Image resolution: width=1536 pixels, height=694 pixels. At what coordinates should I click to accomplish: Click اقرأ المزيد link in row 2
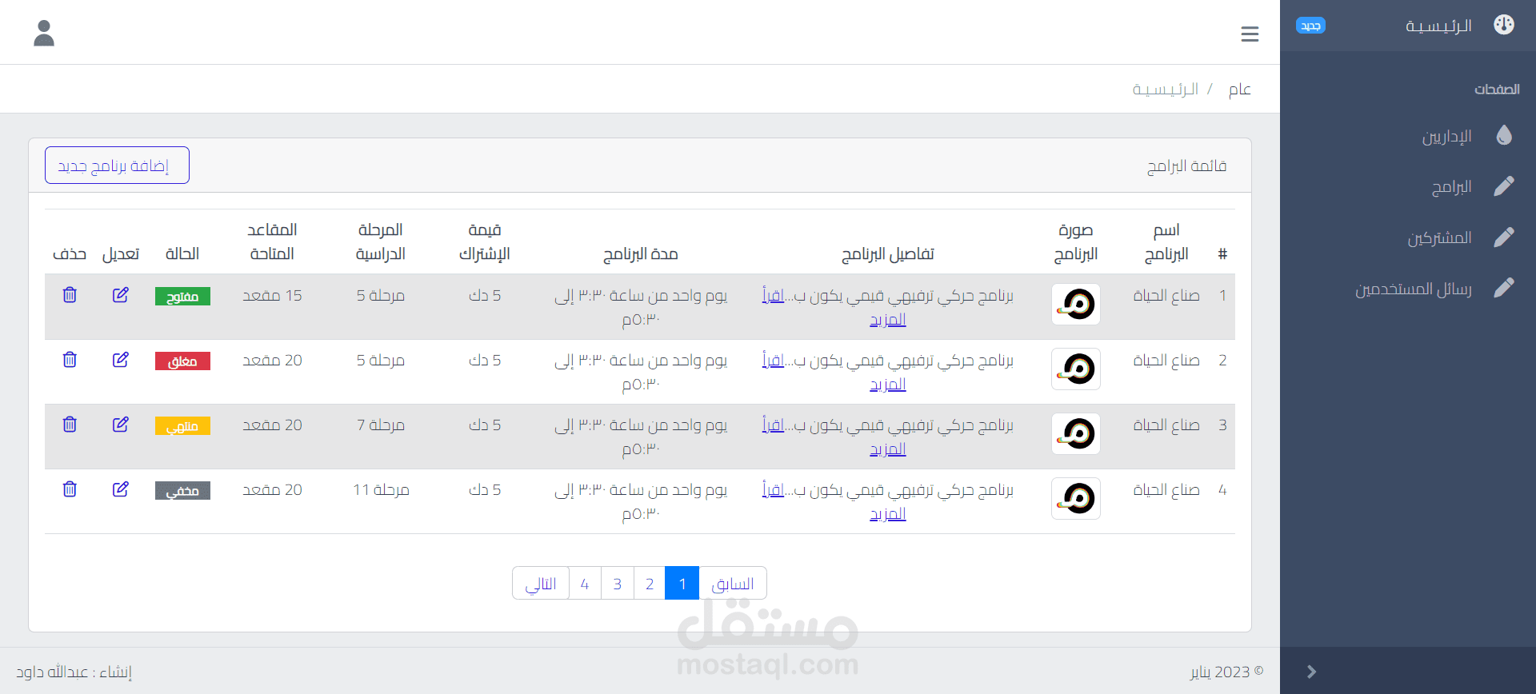point(887,384)
